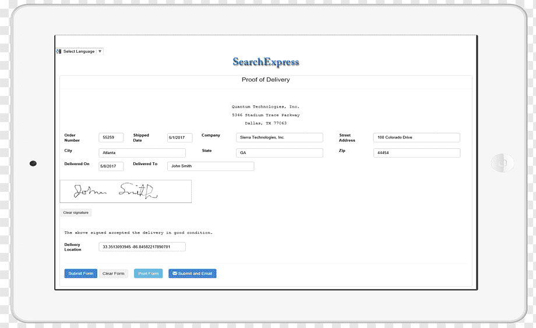Click the Company field with Sierra Technologies, Inc.
Viewport: 536px width, 328px height.
tap(279, 138)
